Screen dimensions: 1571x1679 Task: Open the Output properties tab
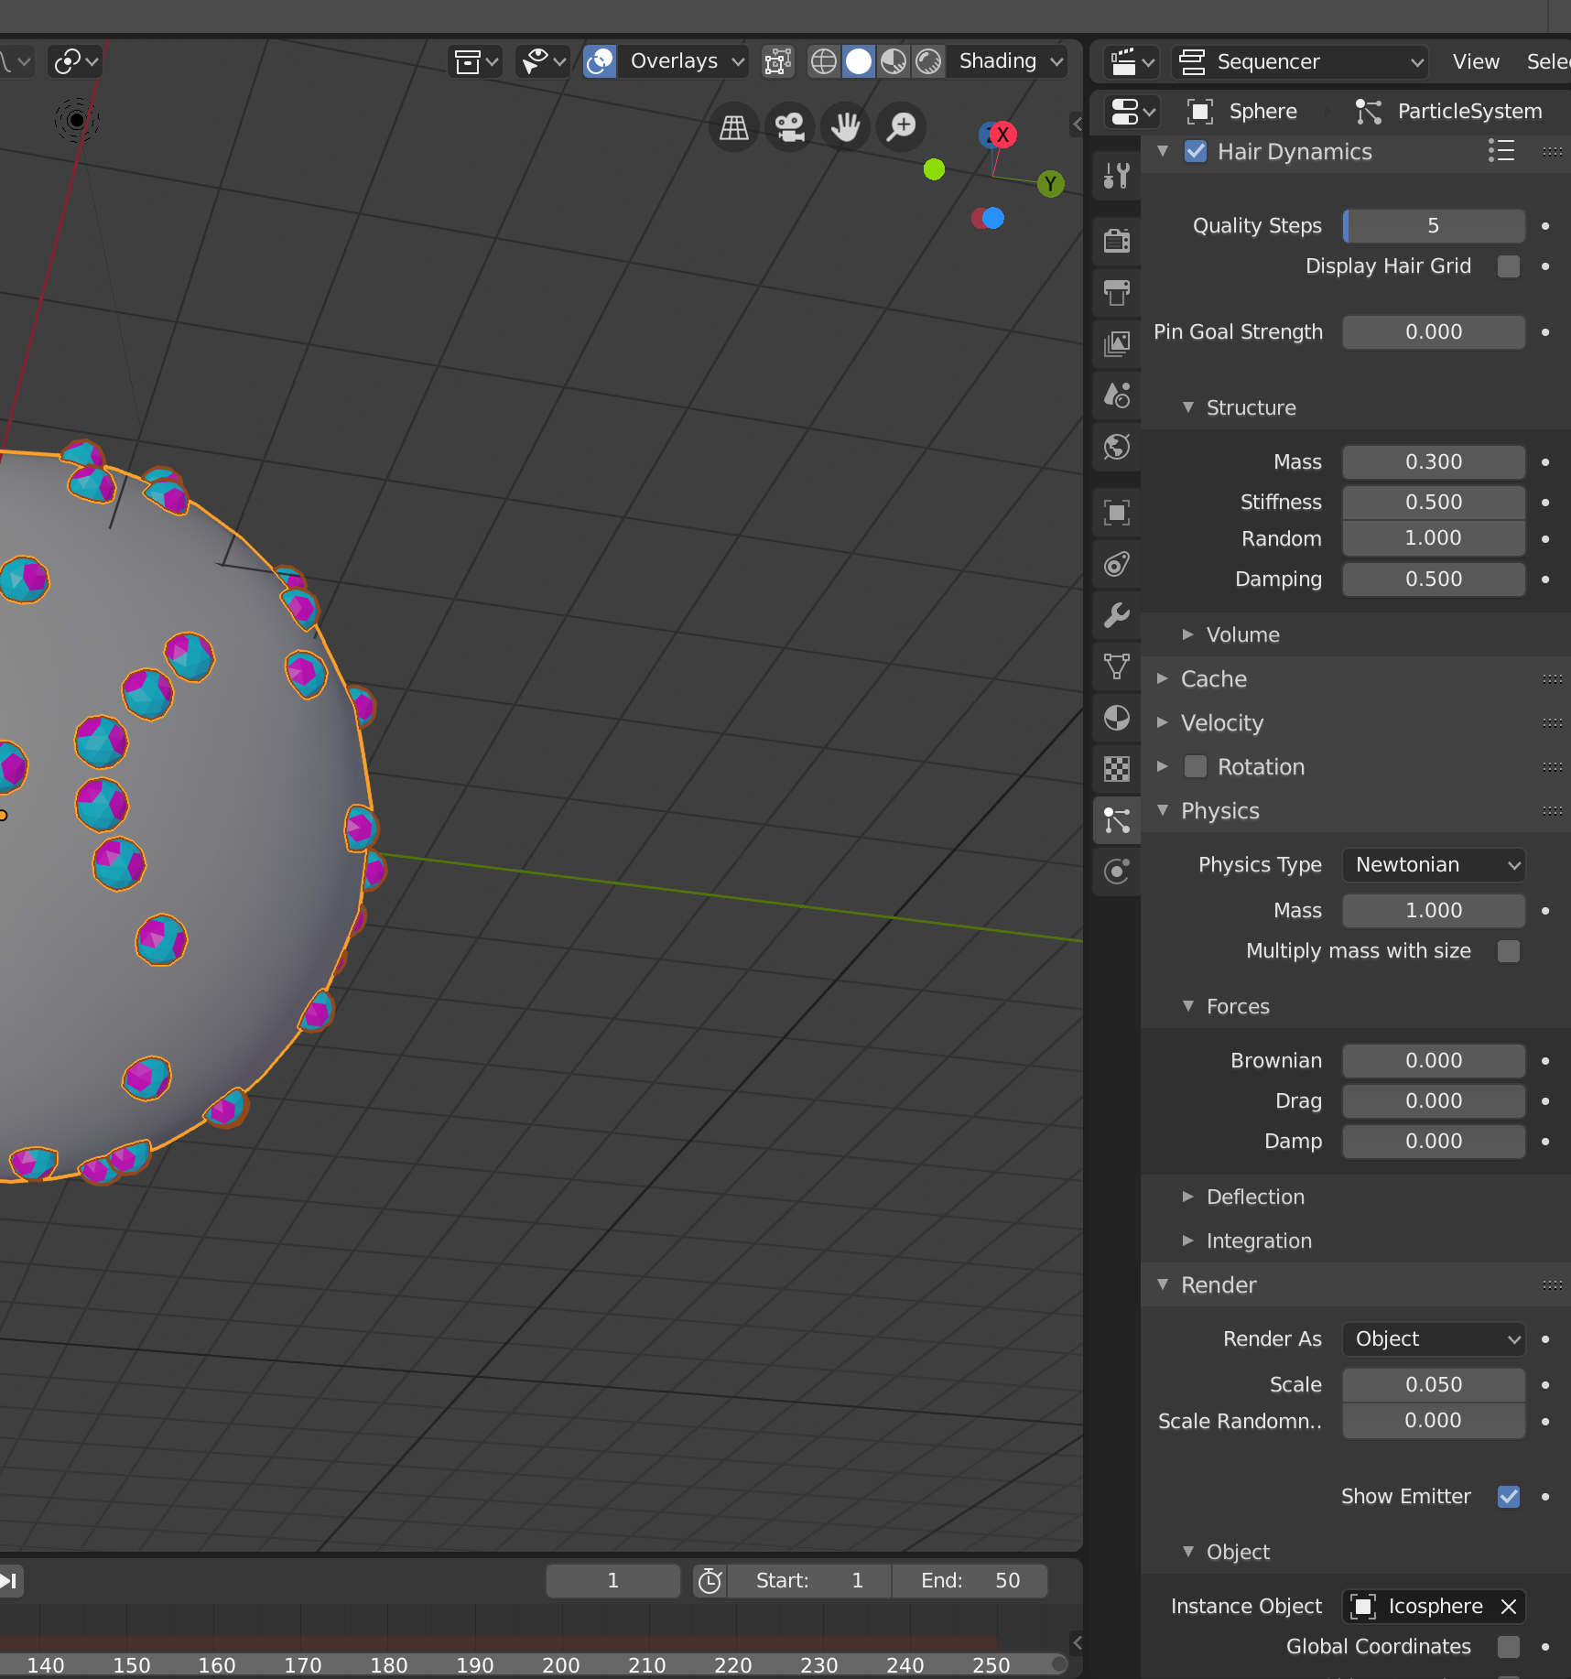click(x=1117, y=292)
